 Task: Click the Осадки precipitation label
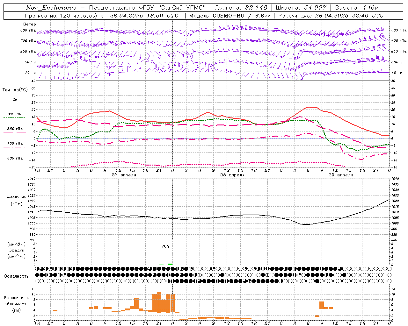click(x=17, y=250)
